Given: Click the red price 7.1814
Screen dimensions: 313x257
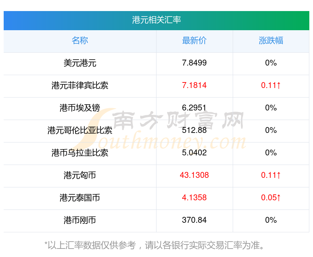Looking at the screenshot, I should (194, 85).
